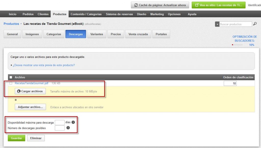261x148 pixels.
Task: Click info icon beside días field
Action: [73, 122]
